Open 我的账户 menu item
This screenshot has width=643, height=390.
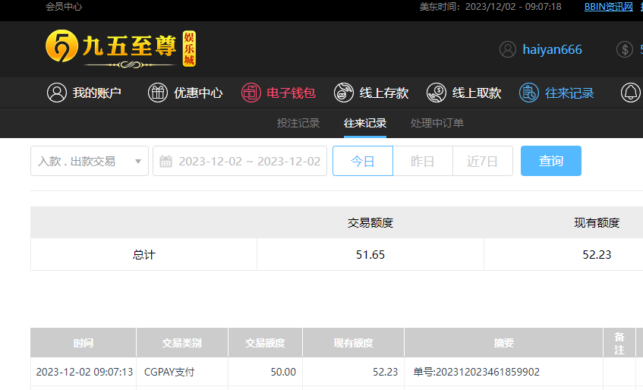click(84, 93)
